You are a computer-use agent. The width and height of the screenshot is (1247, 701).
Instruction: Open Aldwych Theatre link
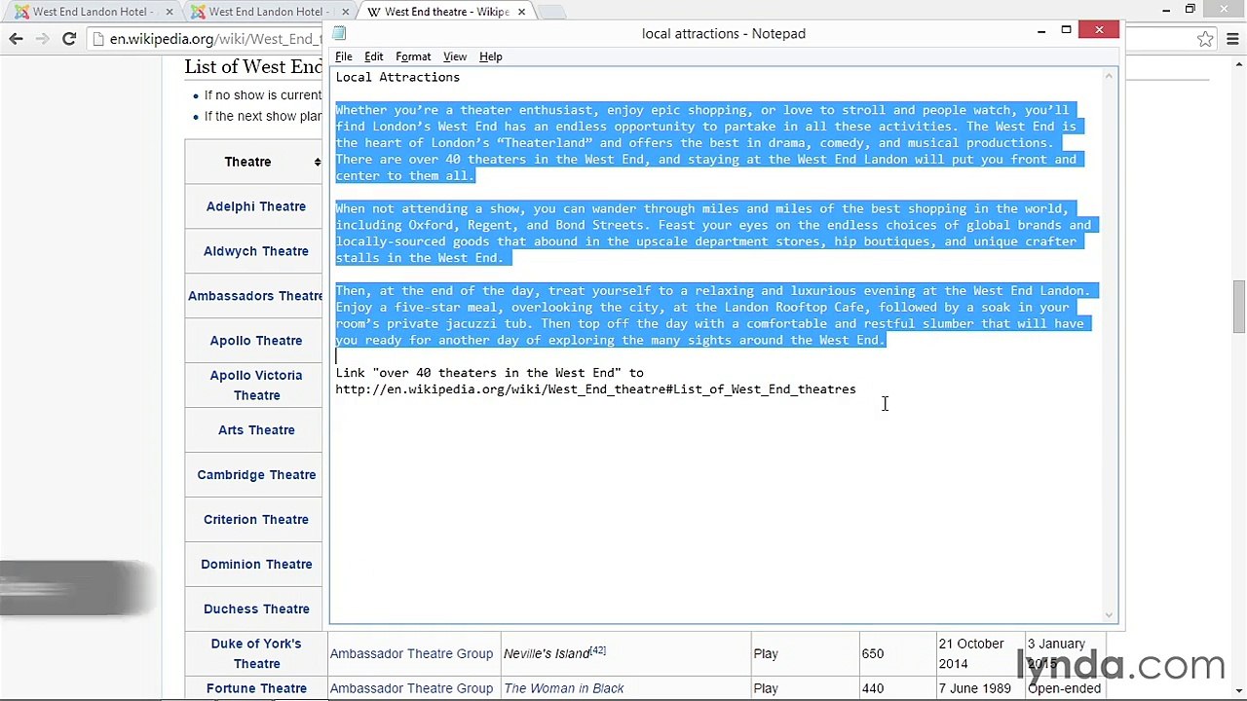[256, 251]
